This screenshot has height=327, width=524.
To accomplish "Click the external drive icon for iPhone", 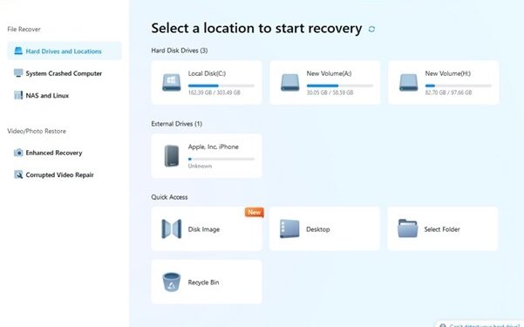I will [x=172, y=156].
